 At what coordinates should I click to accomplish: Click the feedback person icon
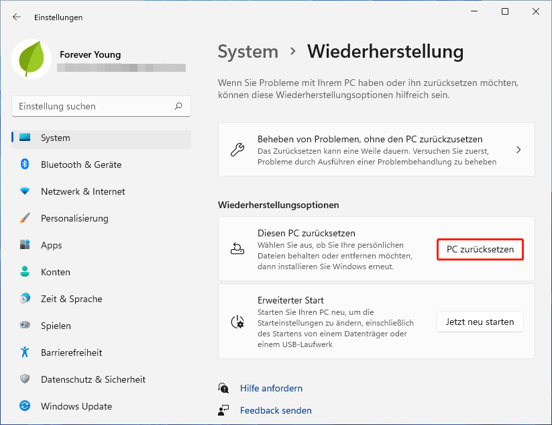click(x=223, y=410)
